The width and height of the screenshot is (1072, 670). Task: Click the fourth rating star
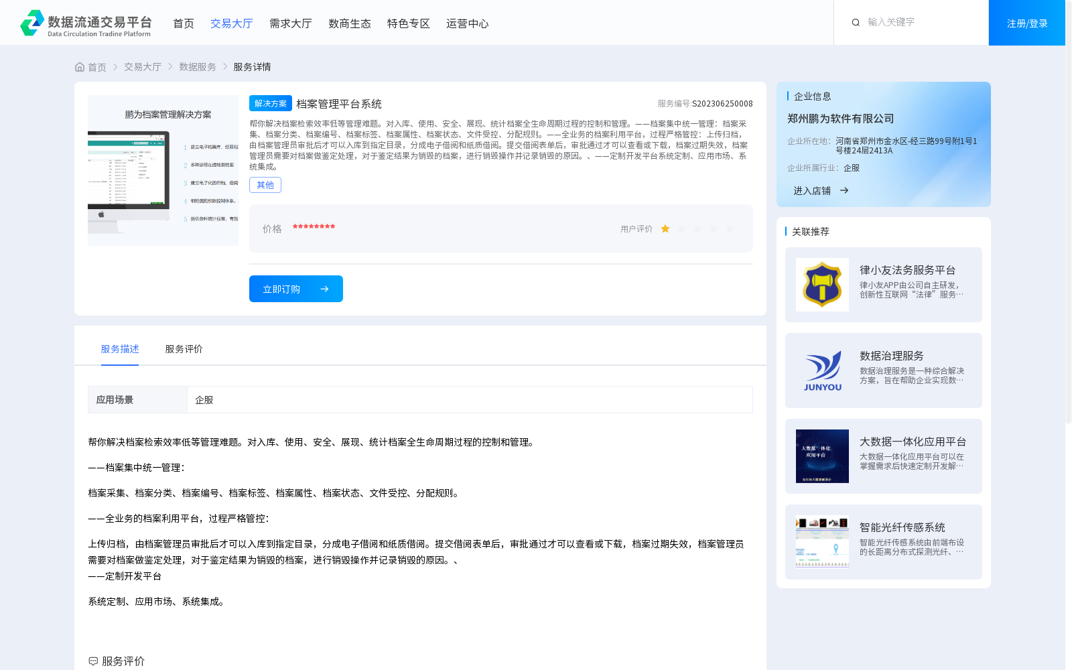(714, 228)
